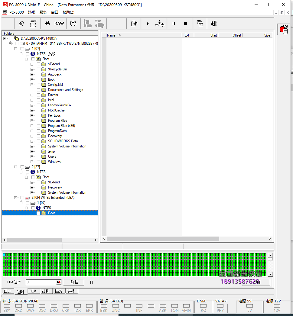Open the tools (wrench and hammer) icon

point(21,24)
